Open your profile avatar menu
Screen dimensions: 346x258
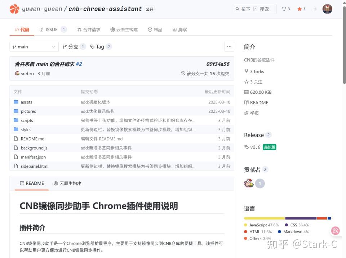coord(327,9)
